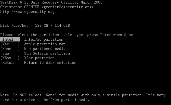The image size is (171, 105).
Task: Select the [None] partition option
Action: pos(10,49)
